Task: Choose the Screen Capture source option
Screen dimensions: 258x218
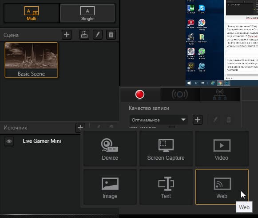Action: (166, 149)
